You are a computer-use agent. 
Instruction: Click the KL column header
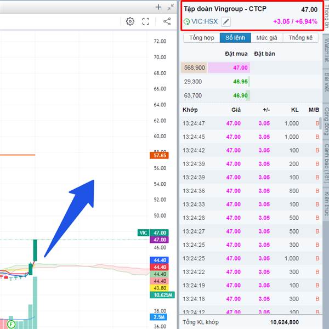tap(294, 110)
